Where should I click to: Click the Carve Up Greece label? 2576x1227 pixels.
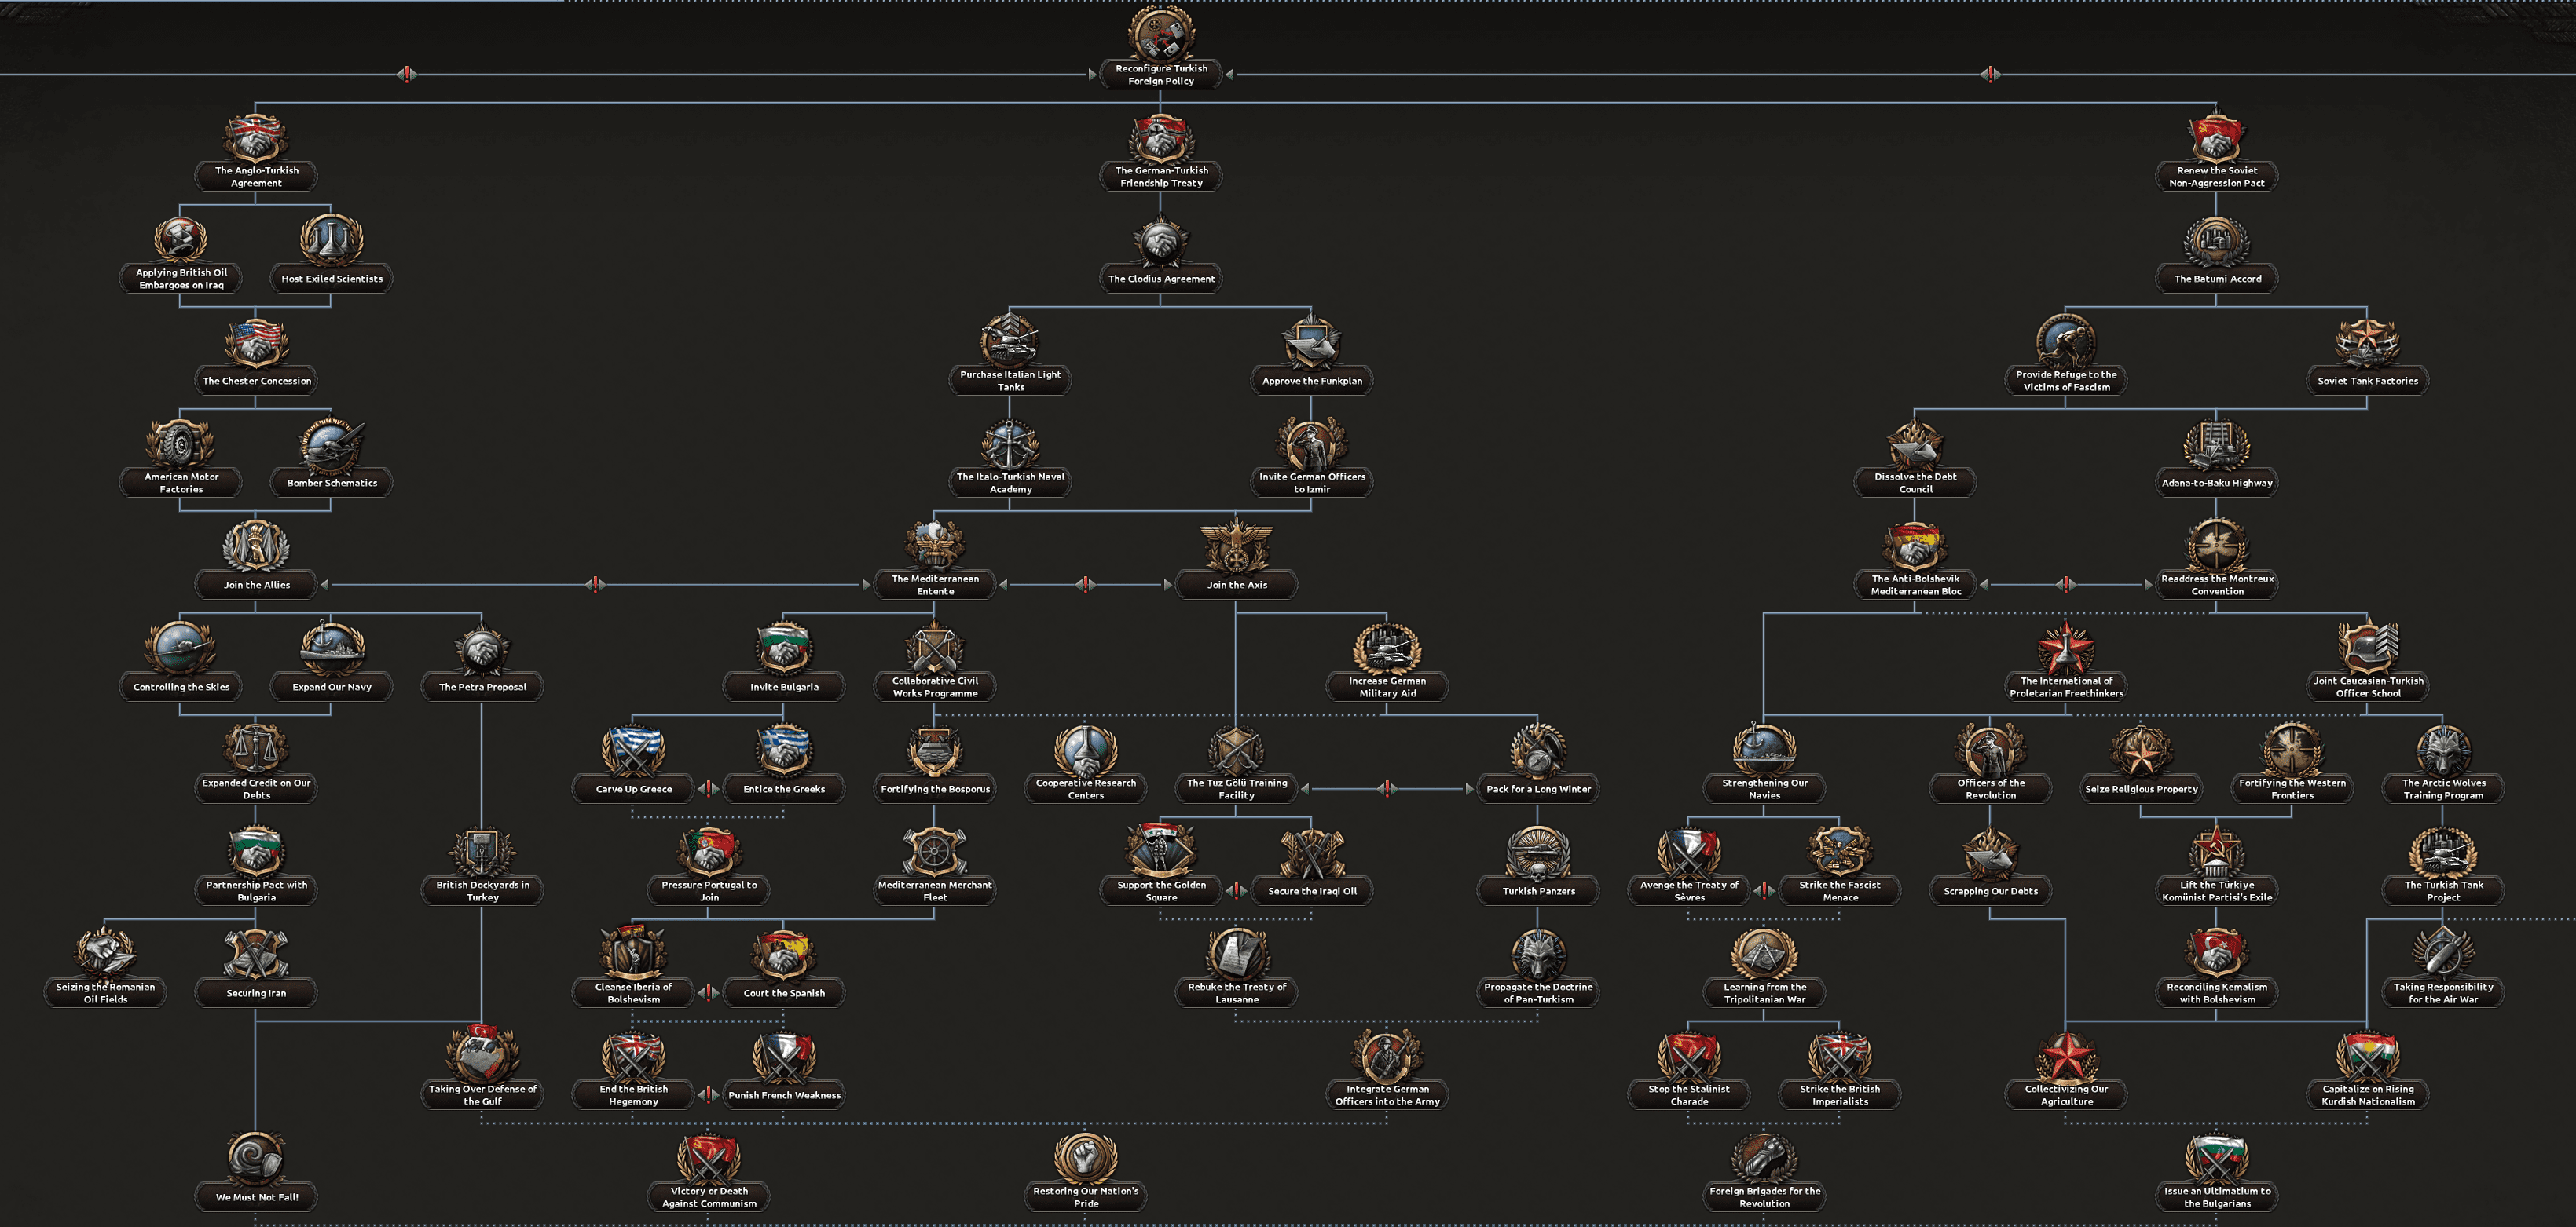tap(634, 788)
